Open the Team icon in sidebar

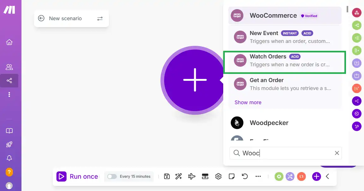pos(9,67)
